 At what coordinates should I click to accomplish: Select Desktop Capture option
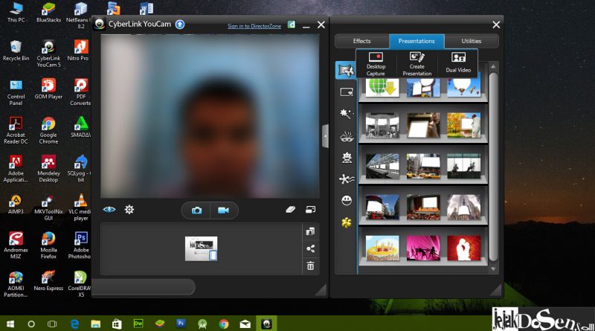(376, 64)
